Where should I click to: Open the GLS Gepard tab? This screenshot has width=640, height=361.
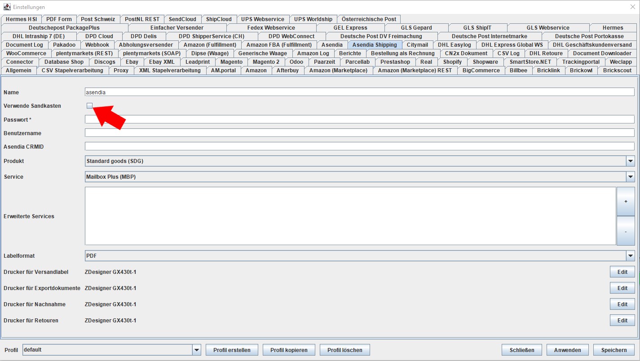coord(416,28)
